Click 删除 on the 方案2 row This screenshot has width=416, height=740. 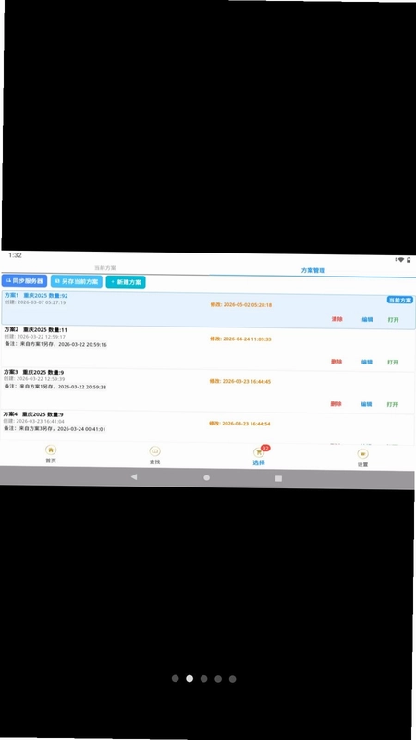[336, 362]
